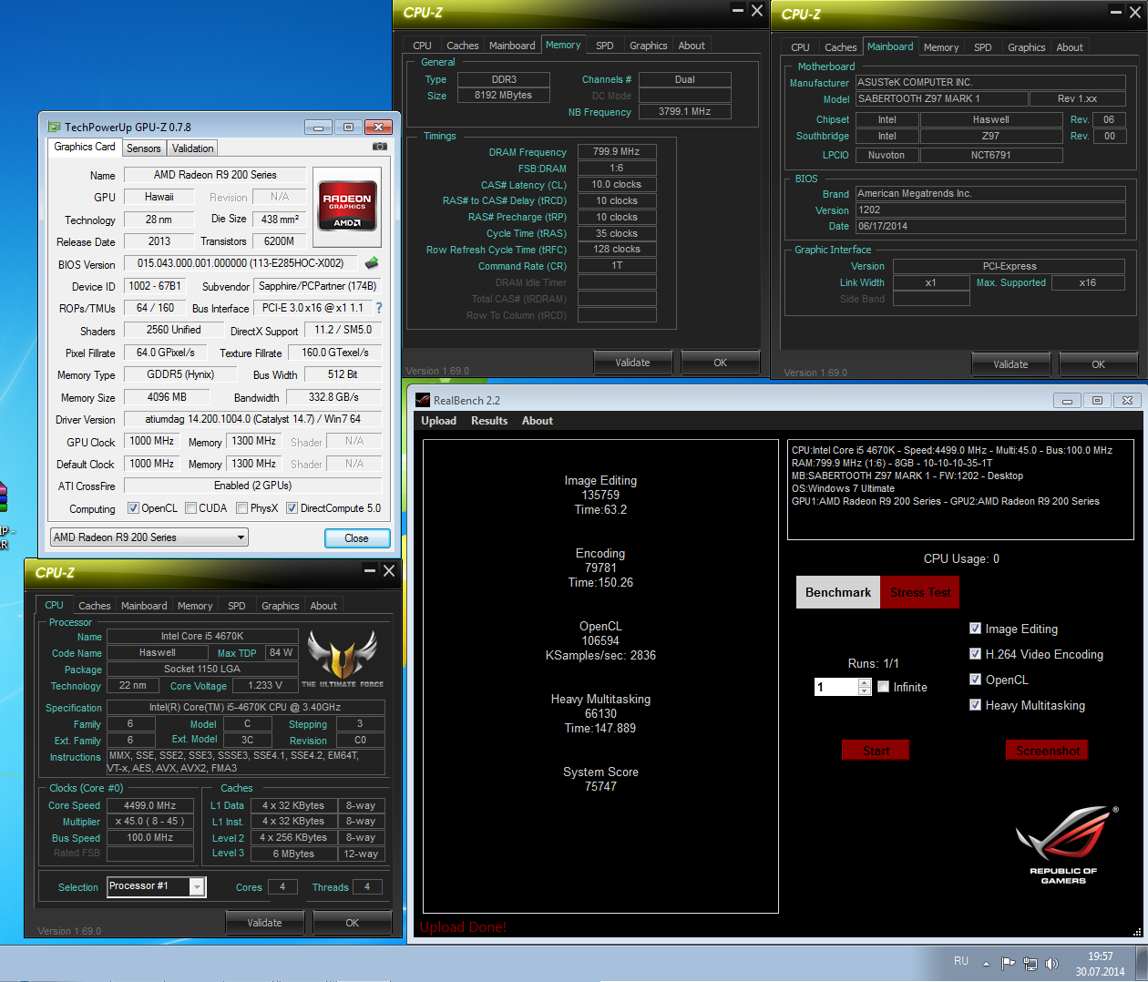Click the Upload Done! status text
Image resolution: width=1148 pixels, height=982 pixels.
tap(463, 927)
